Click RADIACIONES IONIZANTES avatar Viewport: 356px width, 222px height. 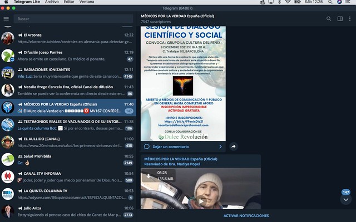click(8, 73)
